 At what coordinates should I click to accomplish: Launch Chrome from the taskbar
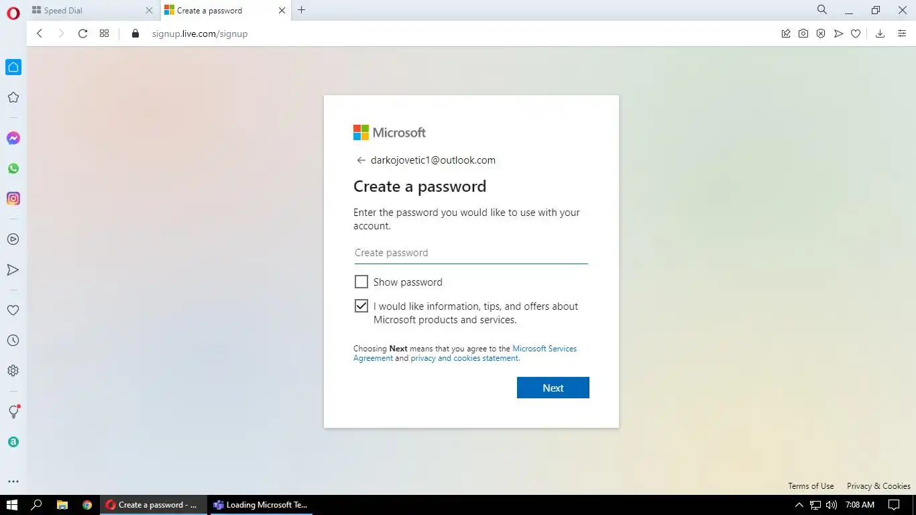87,505
